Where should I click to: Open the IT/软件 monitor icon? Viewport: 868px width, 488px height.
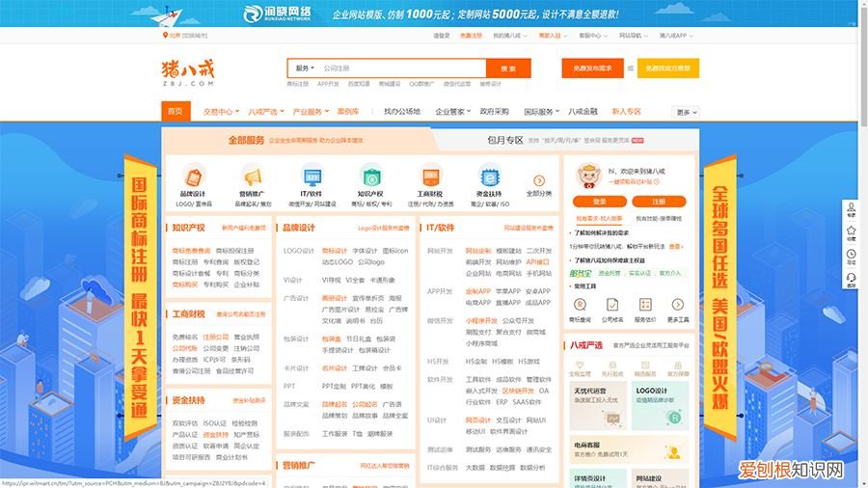312,176
